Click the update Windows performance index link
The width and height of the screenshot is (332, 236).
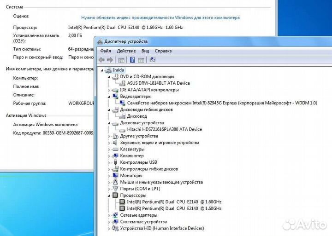click(160, 17)
